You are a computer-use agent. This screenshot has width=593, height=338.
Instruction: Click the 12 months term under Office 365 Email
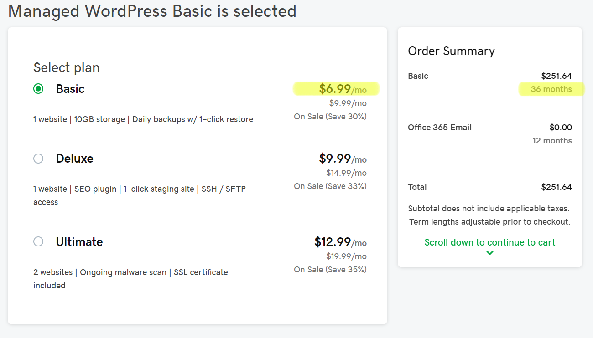(x=552, y=141)
